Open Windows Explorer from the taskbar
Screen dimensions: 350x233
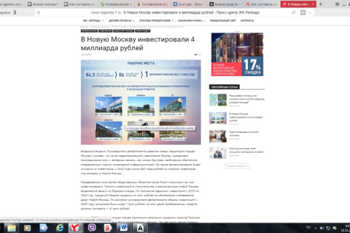11,228
